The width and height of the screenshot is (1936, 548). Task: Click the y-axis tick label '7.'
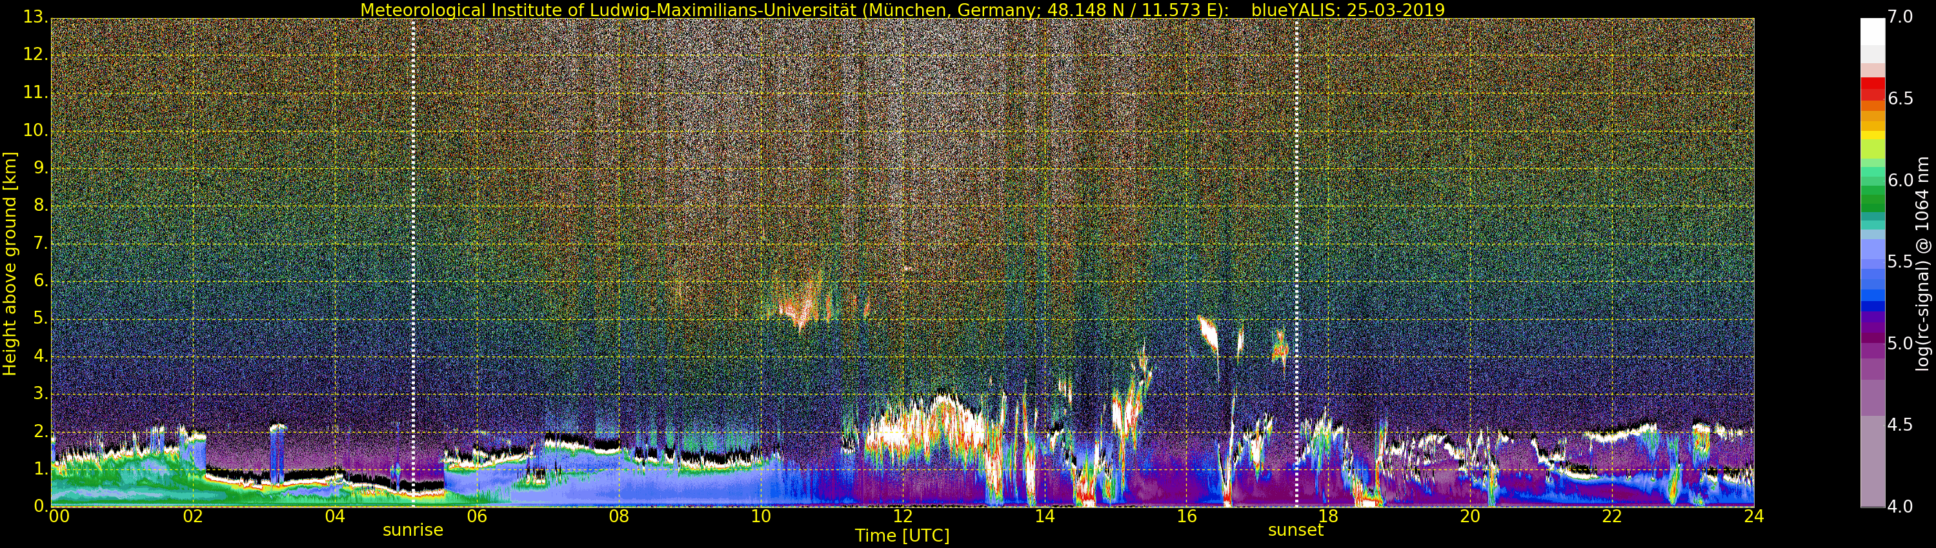point(41,243)
